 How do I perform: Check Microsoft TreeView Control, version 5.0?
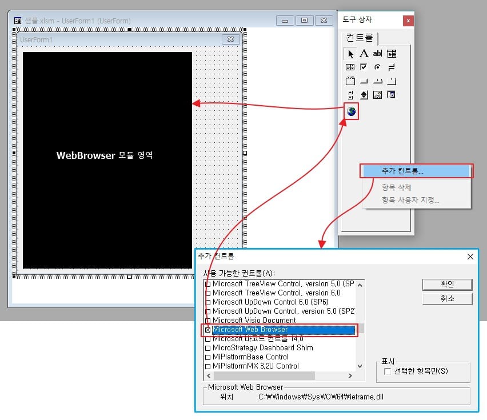pos(208,284)
